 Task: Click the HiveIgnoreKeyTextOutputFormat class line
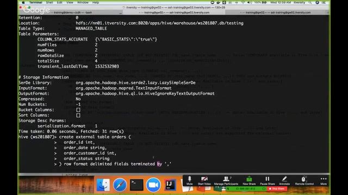click(x=145, y=94)
